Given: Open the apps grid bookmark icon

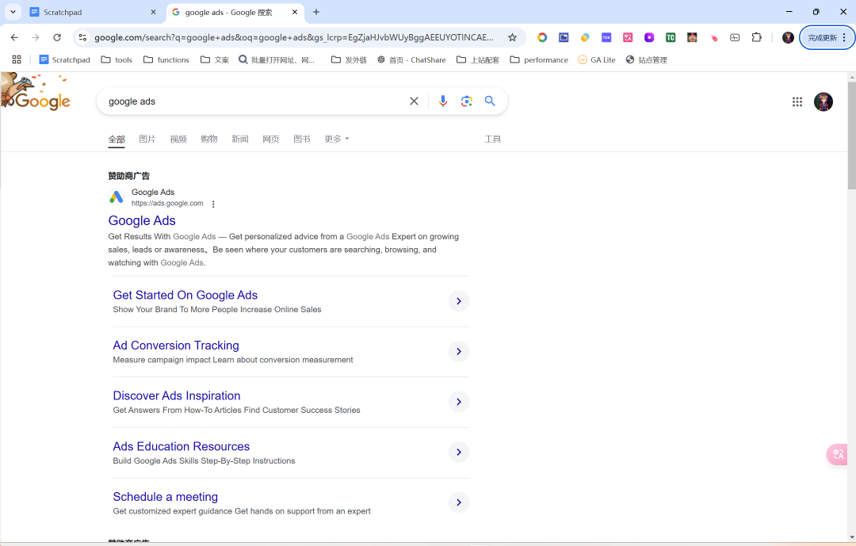Looking at the screenshot, I should point(17,59).
